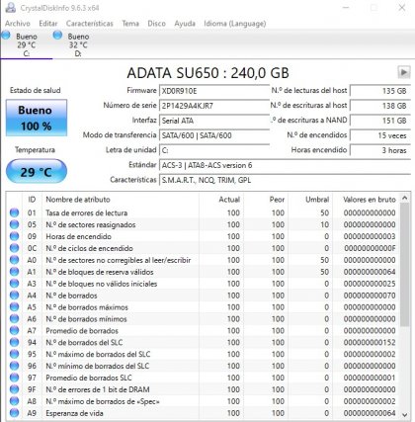Select the N.º de bloques de reserva válidos row
This screenshot has height=422, width=415.
coord(203,272)
